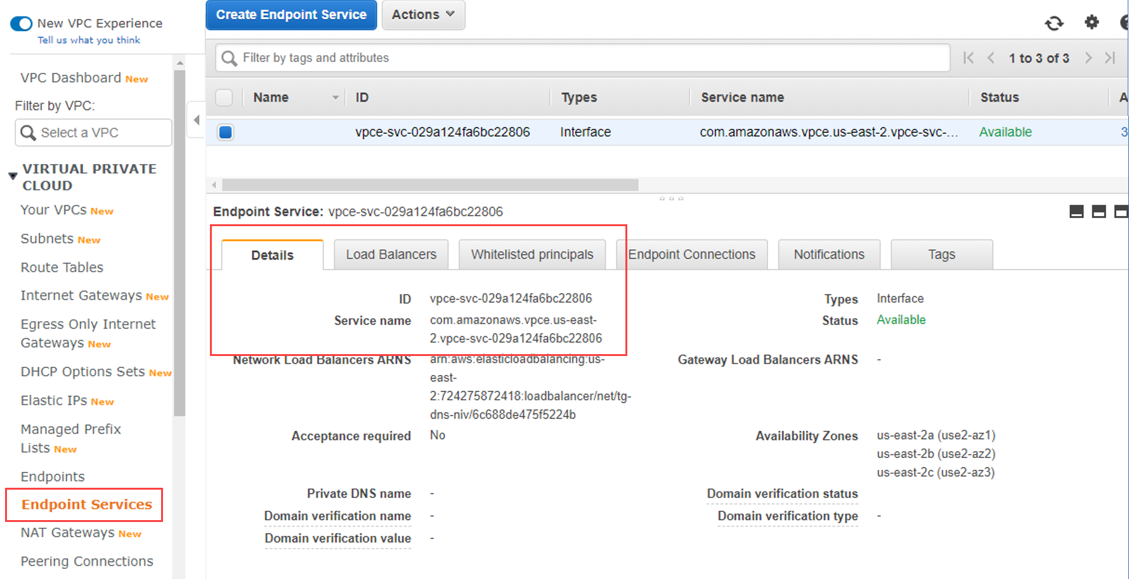Open the Tags tab
The width and height of the screenshot is (1129, 579).
point(942,255)
